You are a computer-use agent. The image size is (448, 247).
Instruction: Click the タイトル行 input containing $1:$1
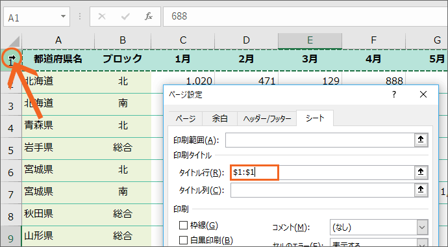322,172
